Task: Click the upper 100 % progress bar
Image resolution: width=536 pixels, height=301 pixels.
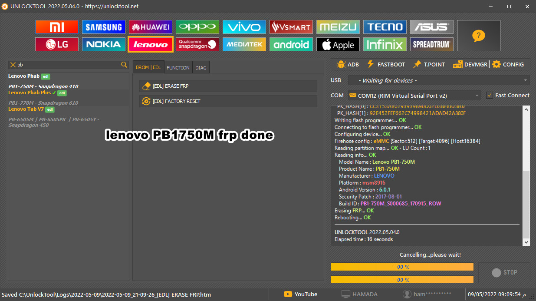Action: pyautogui.click(x=402, y=267)
